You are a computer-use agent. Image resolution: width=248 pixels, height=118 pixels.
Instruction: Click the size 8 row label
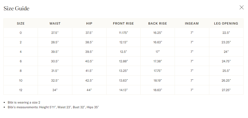click(x=21, y=71)
